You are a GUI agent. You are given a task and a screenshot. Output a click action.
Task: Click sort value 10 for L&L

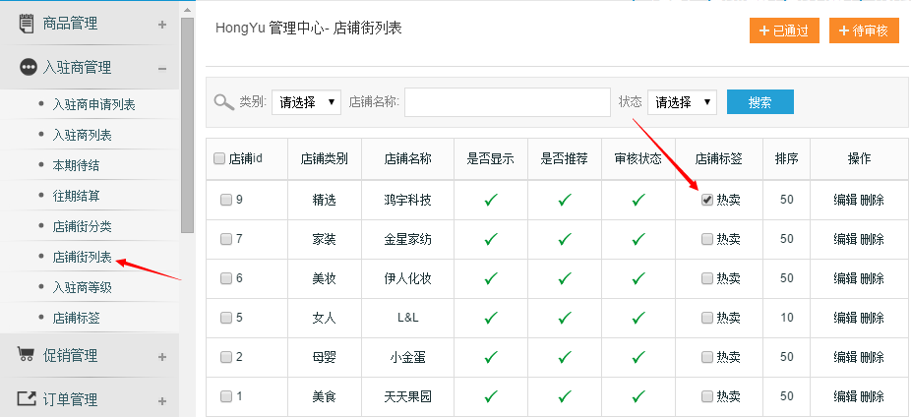point(787,318)
